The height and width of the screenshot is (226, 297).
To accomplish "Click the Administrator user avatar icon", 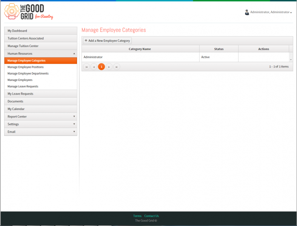I will pyautogui.click(x=246, y=12).
